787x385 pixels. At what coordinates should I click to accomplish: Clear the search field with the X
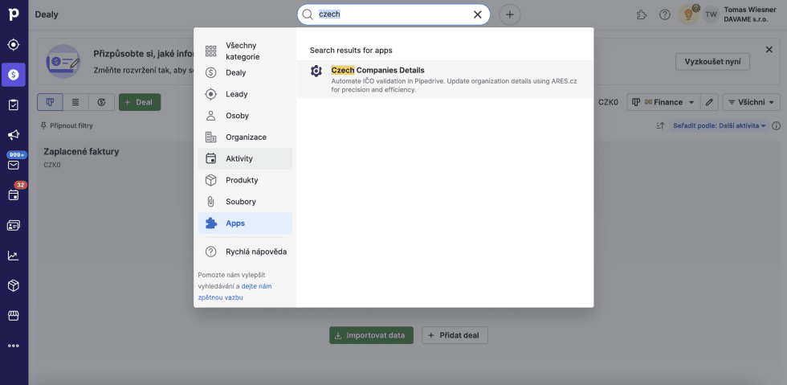click(478, 14)
